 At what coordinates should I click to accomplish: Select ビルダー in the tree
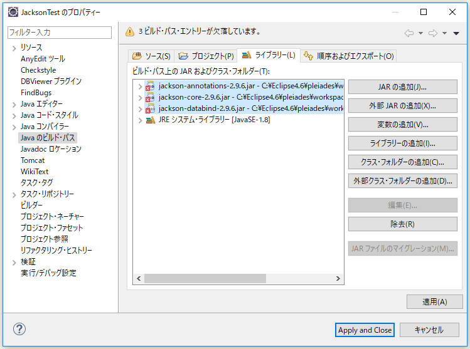(31, 206)
